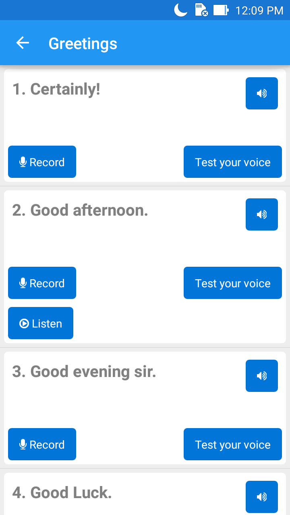Play audio for phrase Certainly!
Image resolution: width=290 pixels, height=515 pixels.
click(262, 93)
